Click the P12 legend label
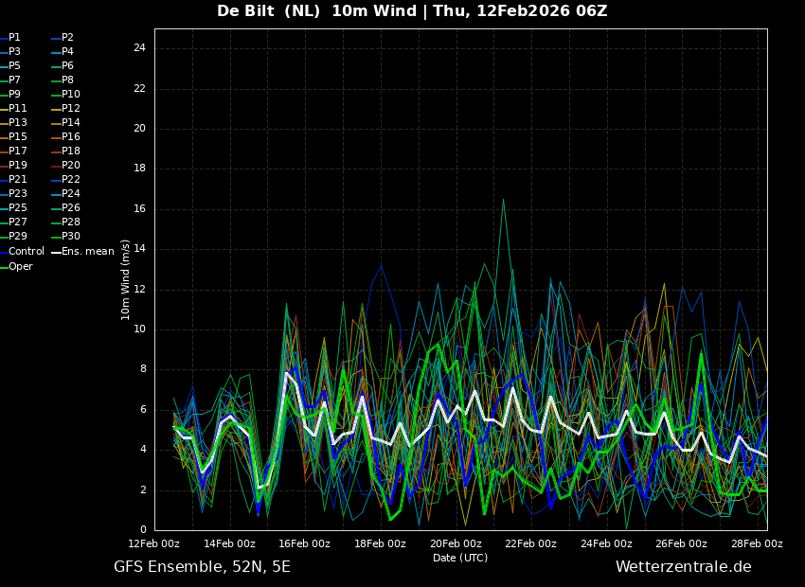 71,108
